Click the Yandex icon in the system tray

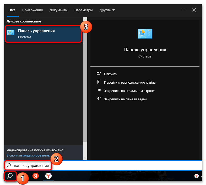tap(196, 176)
